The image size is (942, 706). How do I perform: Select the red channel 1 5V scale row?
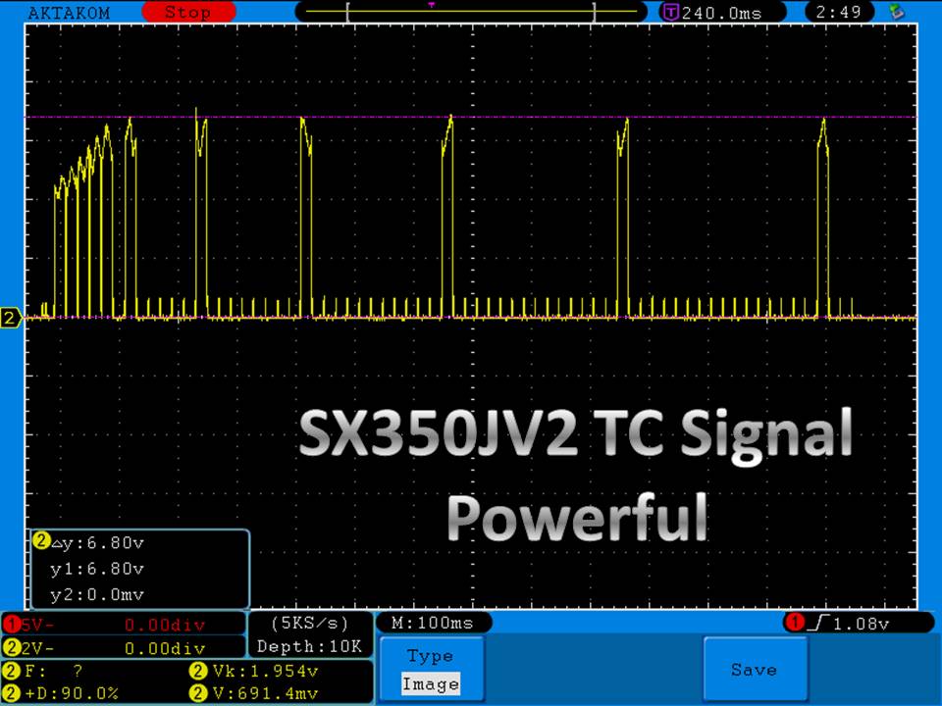pos(124,624)
